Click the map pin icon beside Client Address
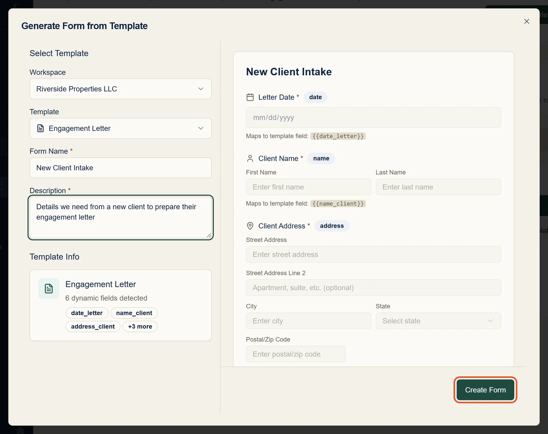The width and height of the screenshot is (548, 434). [250, 226]
